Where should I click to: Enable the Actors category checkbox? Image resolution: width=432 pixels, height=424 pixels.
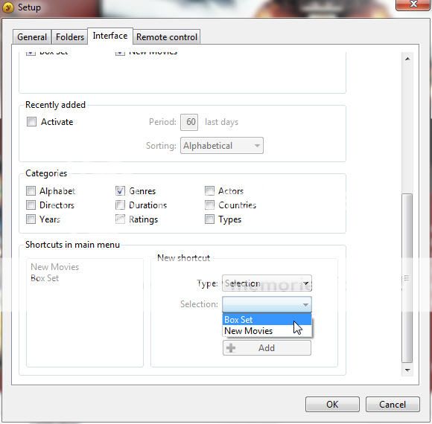[209, 190]
